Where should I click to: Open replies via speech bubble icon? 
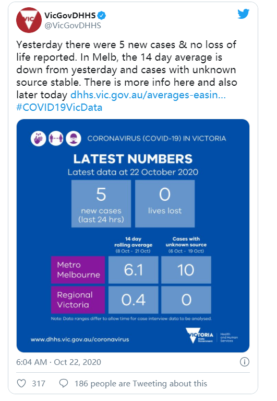64,383
